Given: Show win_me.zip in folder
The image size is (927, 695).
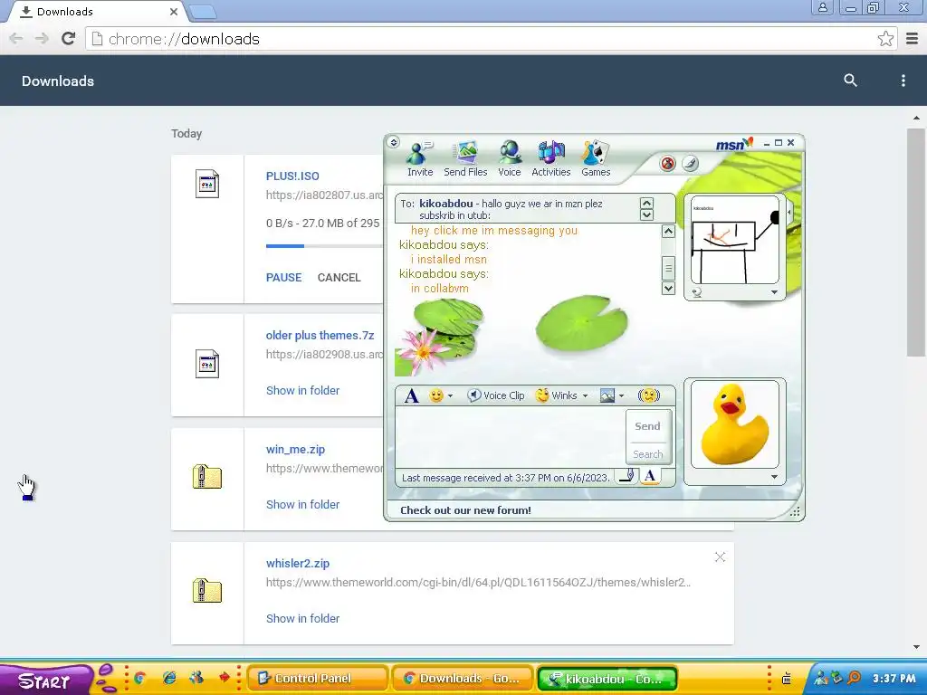Looking at the screenshot, I should (x=302, y=505).
